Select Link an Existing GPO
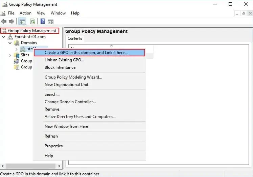253x177 pixels. [x=64, y=60]
